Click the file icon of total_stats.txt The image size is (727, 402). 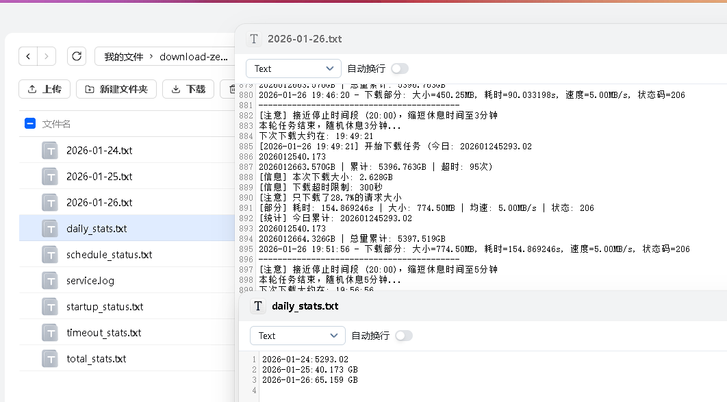click(x=50, y=358)
